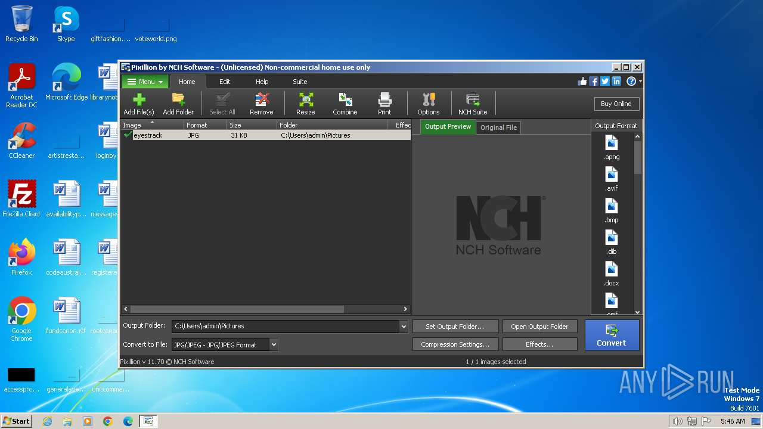763x429 pixels.
Task: Open the Compression Settings dialog
Action: tap(455, 344)
